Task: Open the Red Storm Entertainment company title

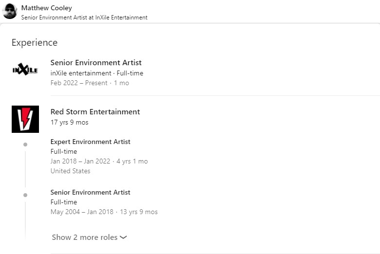Action: (x=95, y=112)
